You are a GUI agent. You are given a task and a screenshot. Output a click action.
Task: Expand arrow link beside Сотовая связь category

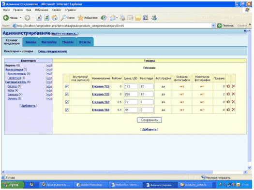tap(48, 82)
